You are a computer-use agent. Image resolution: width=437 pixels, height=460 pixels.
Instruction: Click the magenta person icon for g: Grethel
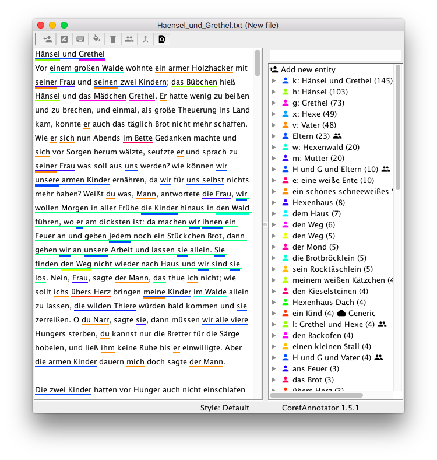click(x=286, y=103)
